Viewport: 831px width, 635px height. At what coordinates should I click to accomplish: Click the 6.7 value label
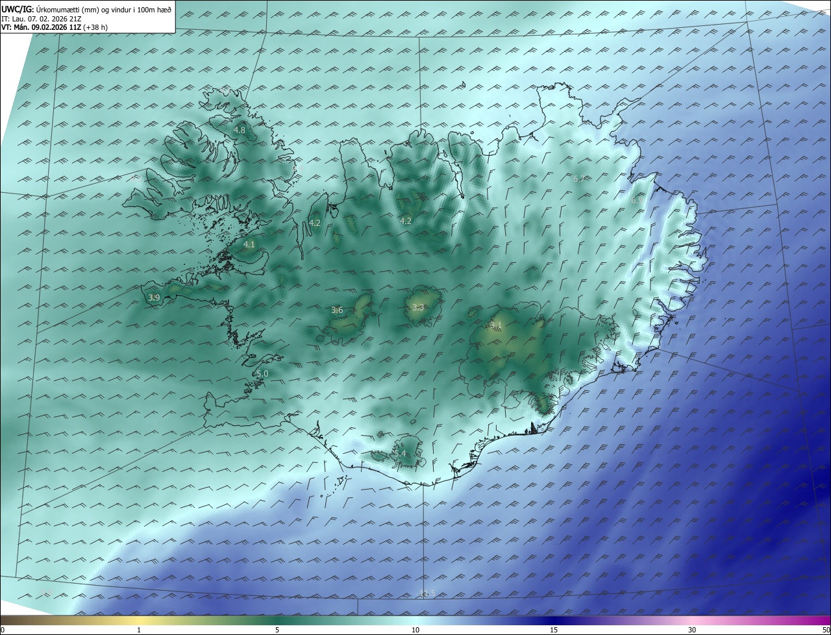[x=579, y=179]
